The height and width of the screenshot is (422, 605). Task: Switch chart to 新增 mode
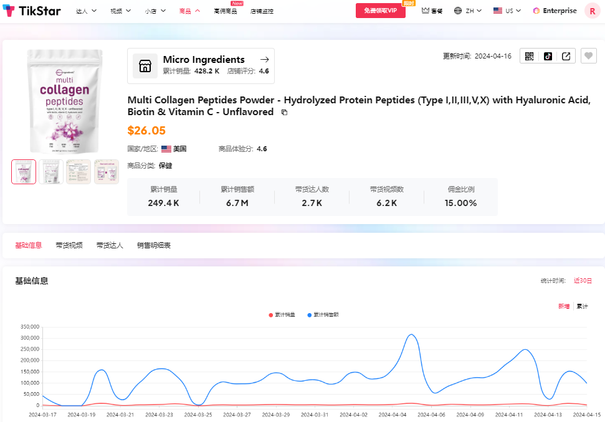pyautogui.click(x=564, y=306)
